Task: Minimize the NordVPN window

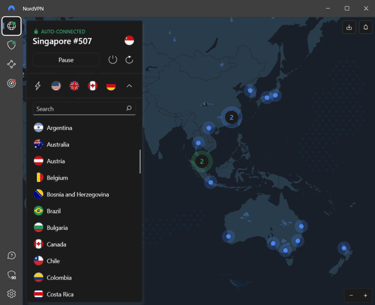Action: coord(328,8)
